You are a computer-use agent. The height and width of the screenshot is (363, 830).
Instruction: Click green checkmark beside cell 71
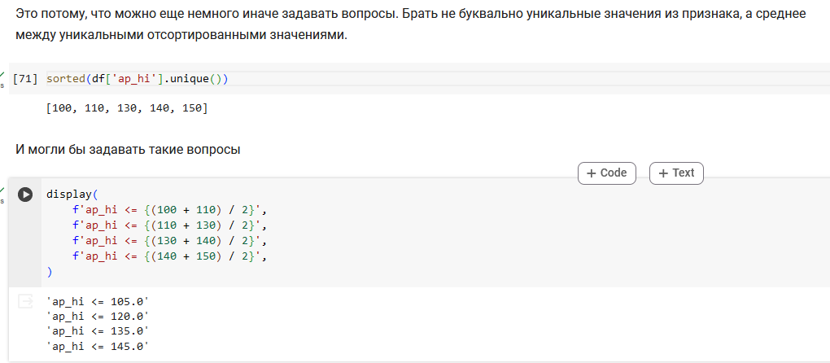pyautogui.click(x=2, y=75)
